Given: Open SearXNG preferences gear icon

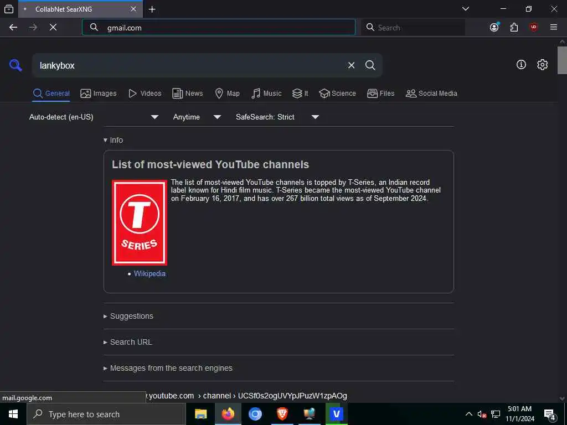Looking at the screenshot, I should coord(542,65).
